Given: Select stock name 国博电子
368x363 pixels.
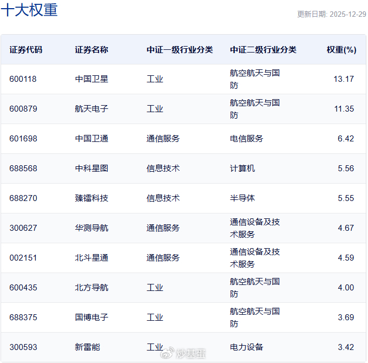Looking at the screenshot, I should coord(91,317).
